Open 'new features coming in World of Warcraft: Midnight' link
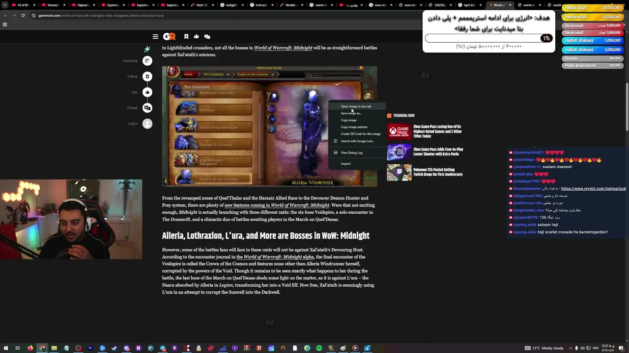 click(277, 205)
